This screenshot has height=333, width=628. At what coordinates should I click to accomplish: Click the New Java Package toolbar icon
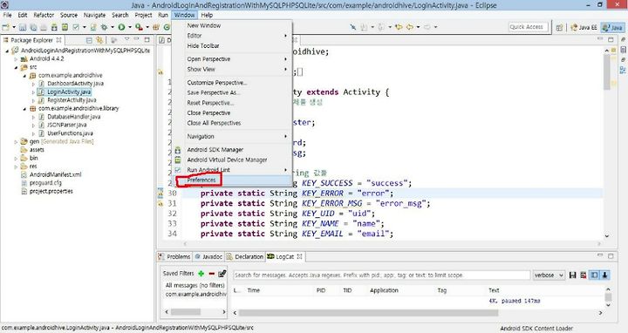coord(156,27)
